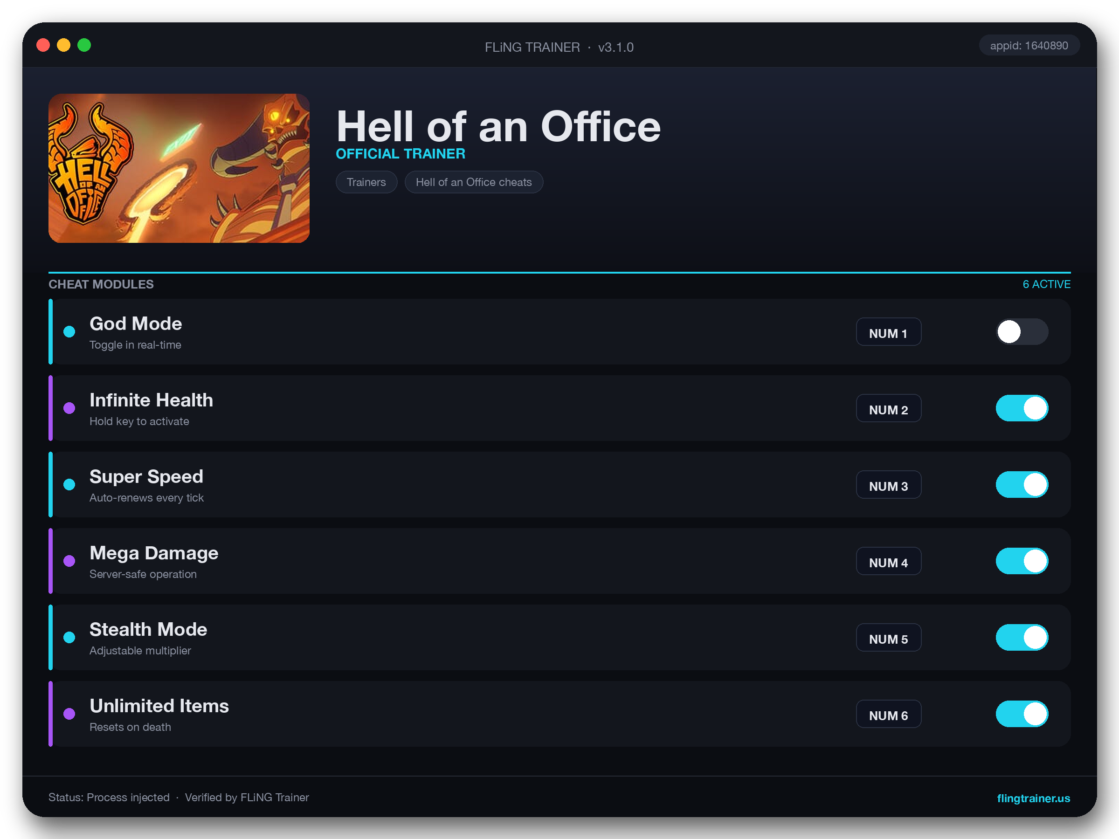
Task: Turn off the Super Speed switch
Action: [1022, 484]
